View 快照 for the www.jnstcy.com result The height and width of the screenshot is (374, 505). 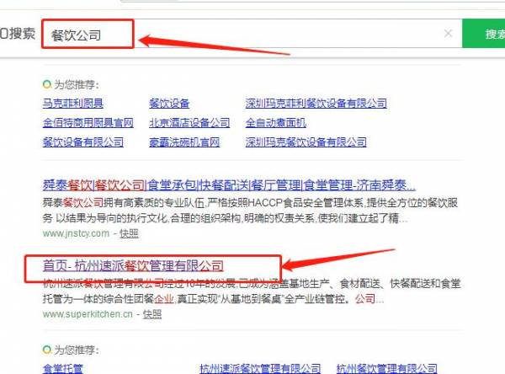point(129,233)
